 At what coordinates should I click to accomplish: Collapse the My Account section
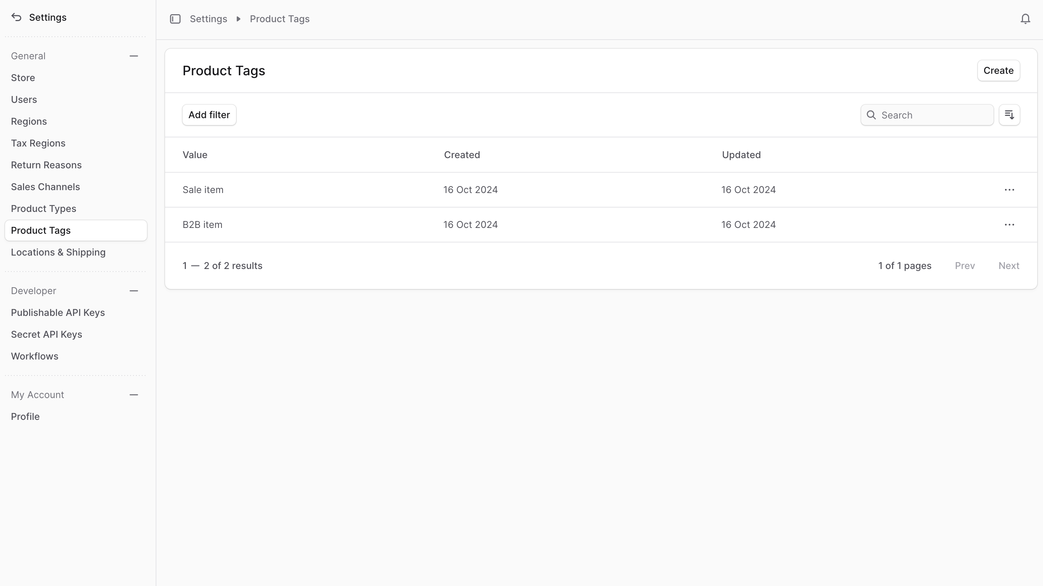133,395
